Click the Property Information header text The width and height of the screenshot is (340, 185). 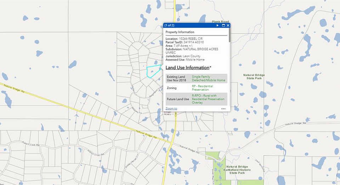click(180, 32)
